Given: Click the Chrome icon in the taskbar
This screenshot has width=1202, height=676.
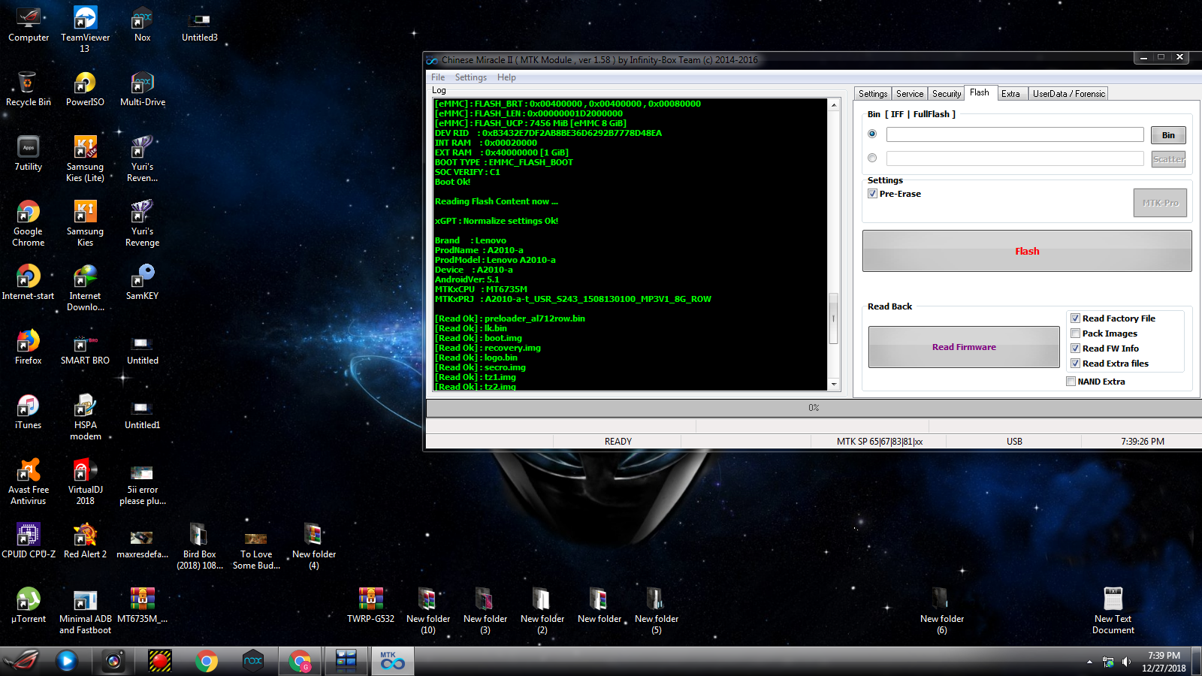Looking at the screenshot, I should click(206, 661).
